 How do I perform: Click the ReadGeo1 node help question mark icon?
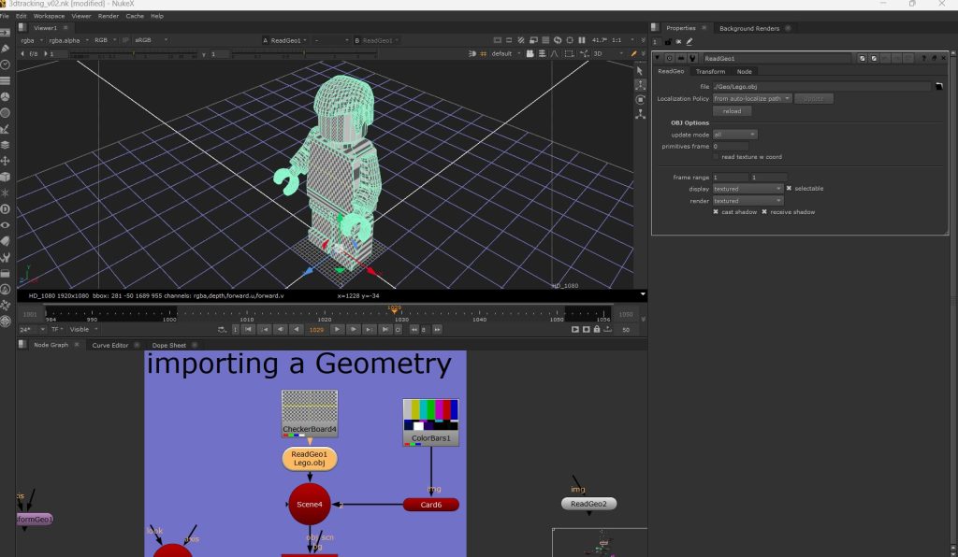tap(923, 59)
